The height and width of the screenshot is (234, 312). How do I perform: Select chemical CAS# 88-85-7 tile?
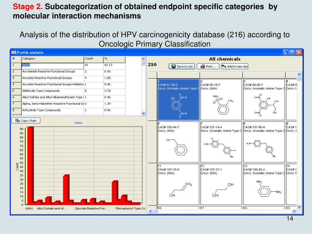(x=264, y=100)
